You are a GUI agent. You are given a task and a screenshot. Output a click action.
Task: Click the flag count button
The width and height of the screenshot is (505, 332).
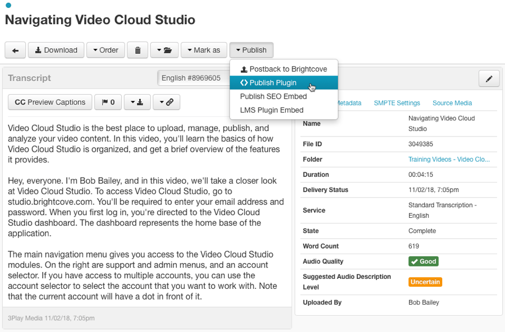click(108, 102)
